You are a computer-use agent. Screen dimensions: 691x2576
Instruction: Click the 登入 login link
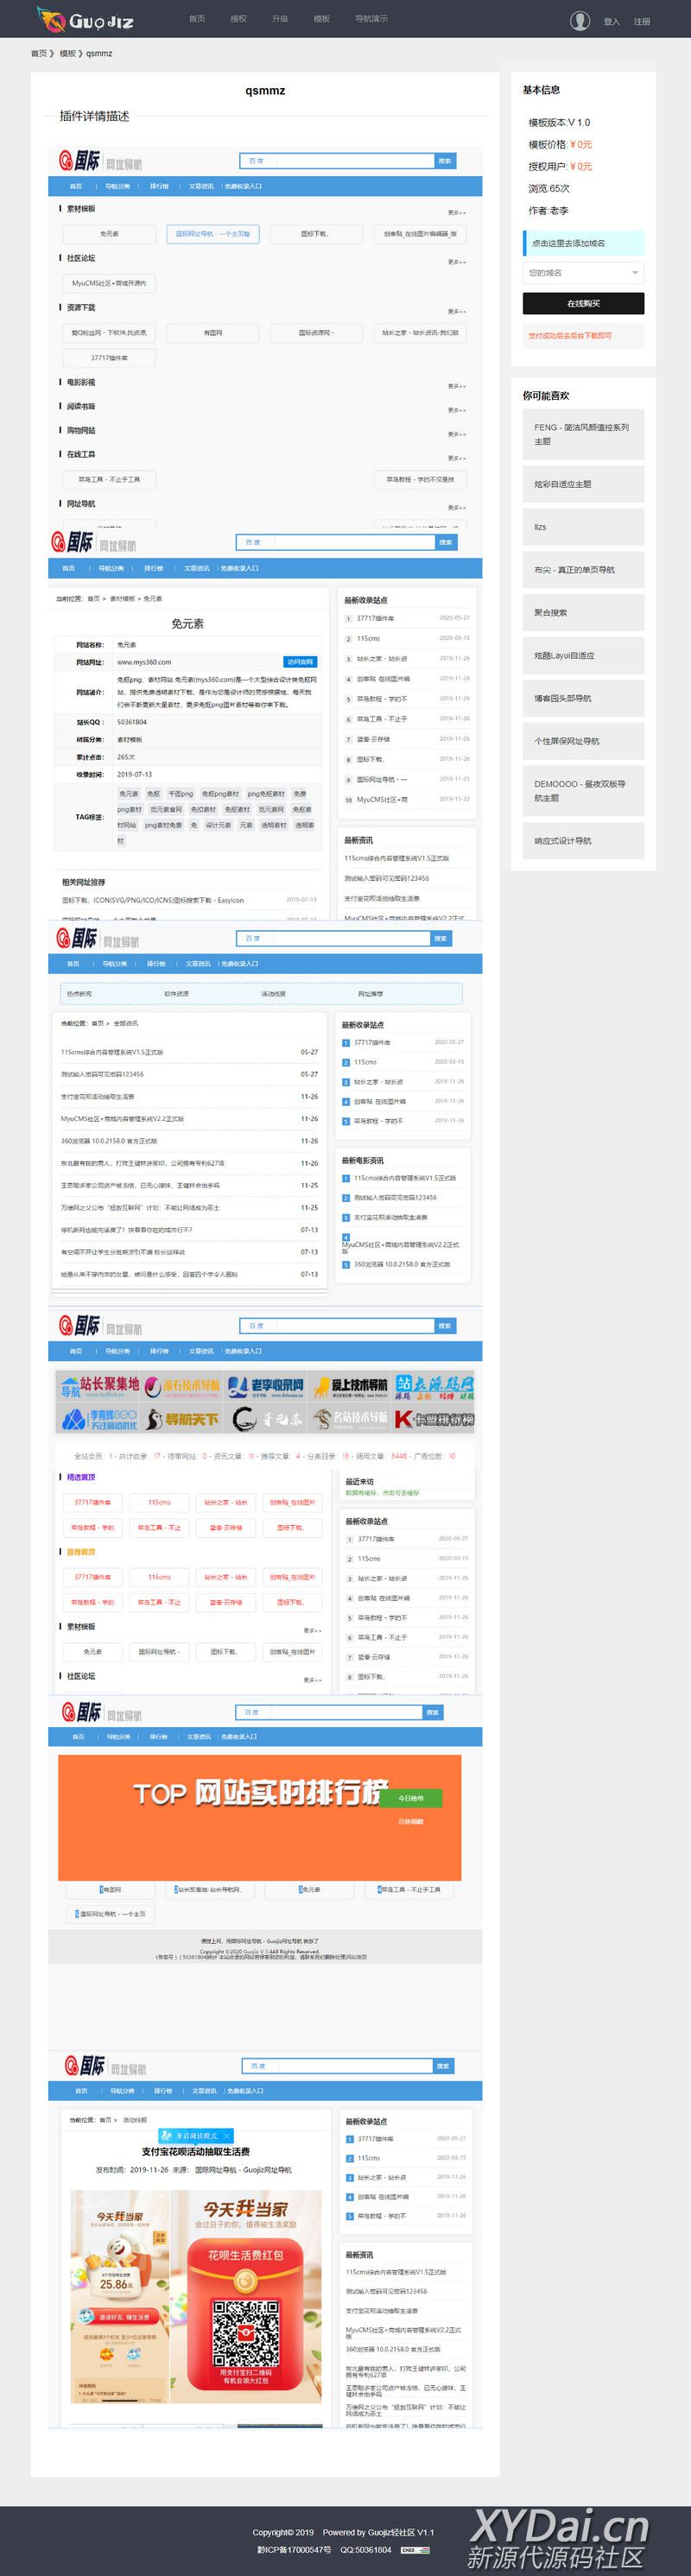click(611, 21)
